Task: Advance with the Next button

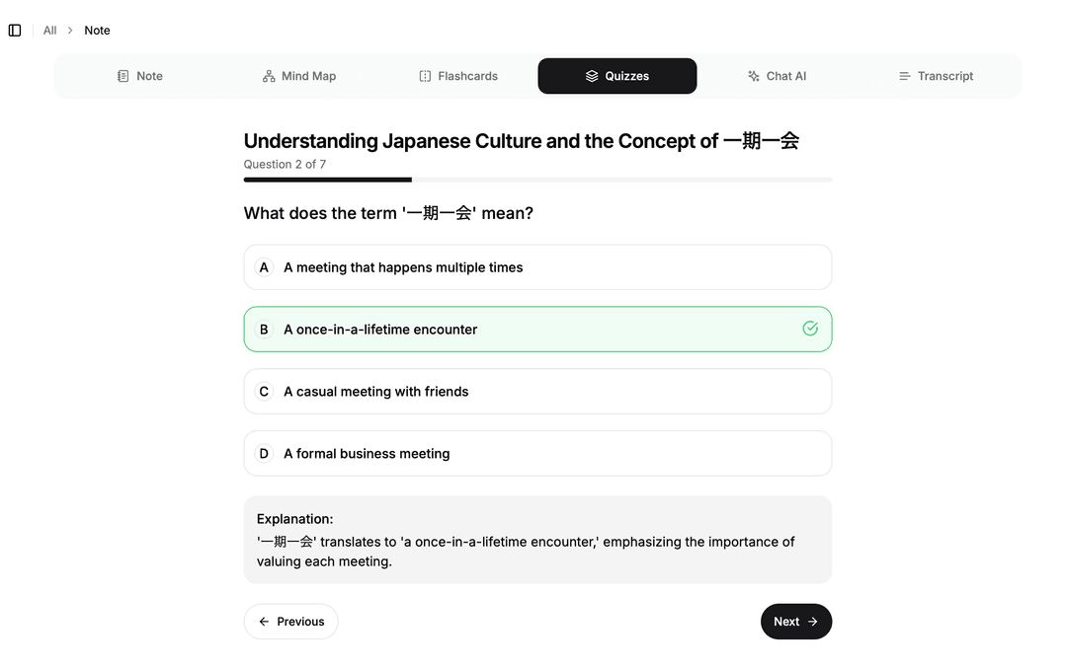Action: pyautogui.click(x=795, y=622)
